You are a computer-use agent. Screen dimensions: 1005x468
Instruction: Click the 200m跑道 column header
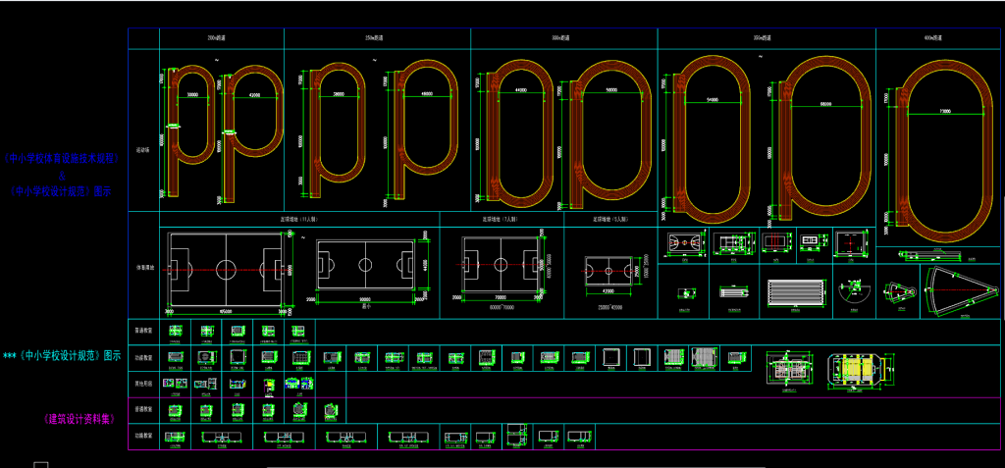coord(220,36)
